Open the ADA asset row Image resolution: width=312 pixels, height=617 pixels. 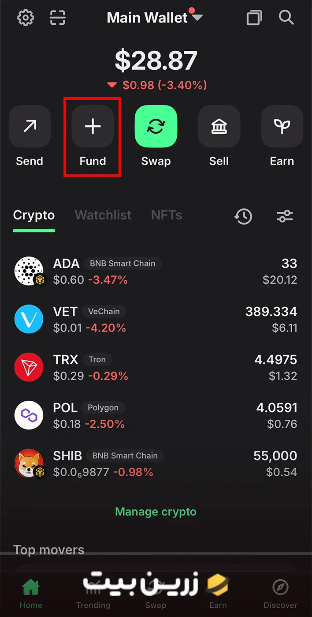[x=156, y=271]
